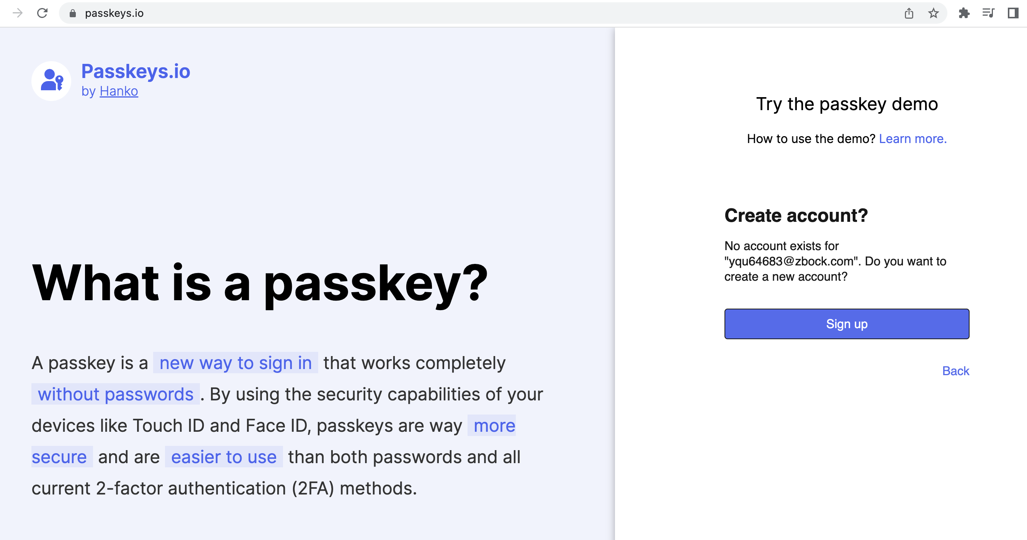Click the 'new way to sign in' highlight

pos(235,363)
